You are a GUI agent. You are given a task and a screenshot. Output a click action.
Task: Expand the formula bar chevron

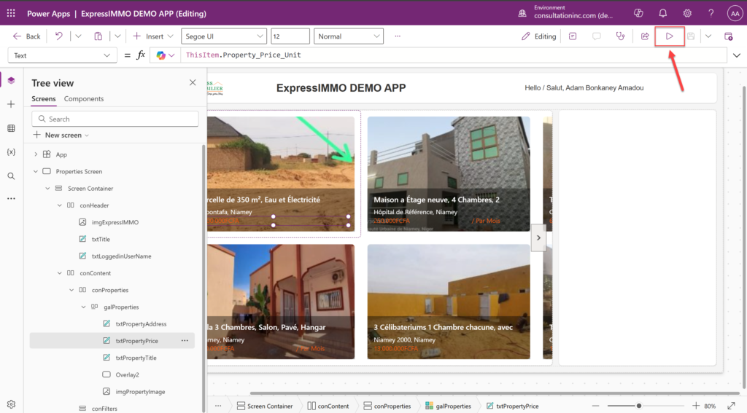(737, 55)
